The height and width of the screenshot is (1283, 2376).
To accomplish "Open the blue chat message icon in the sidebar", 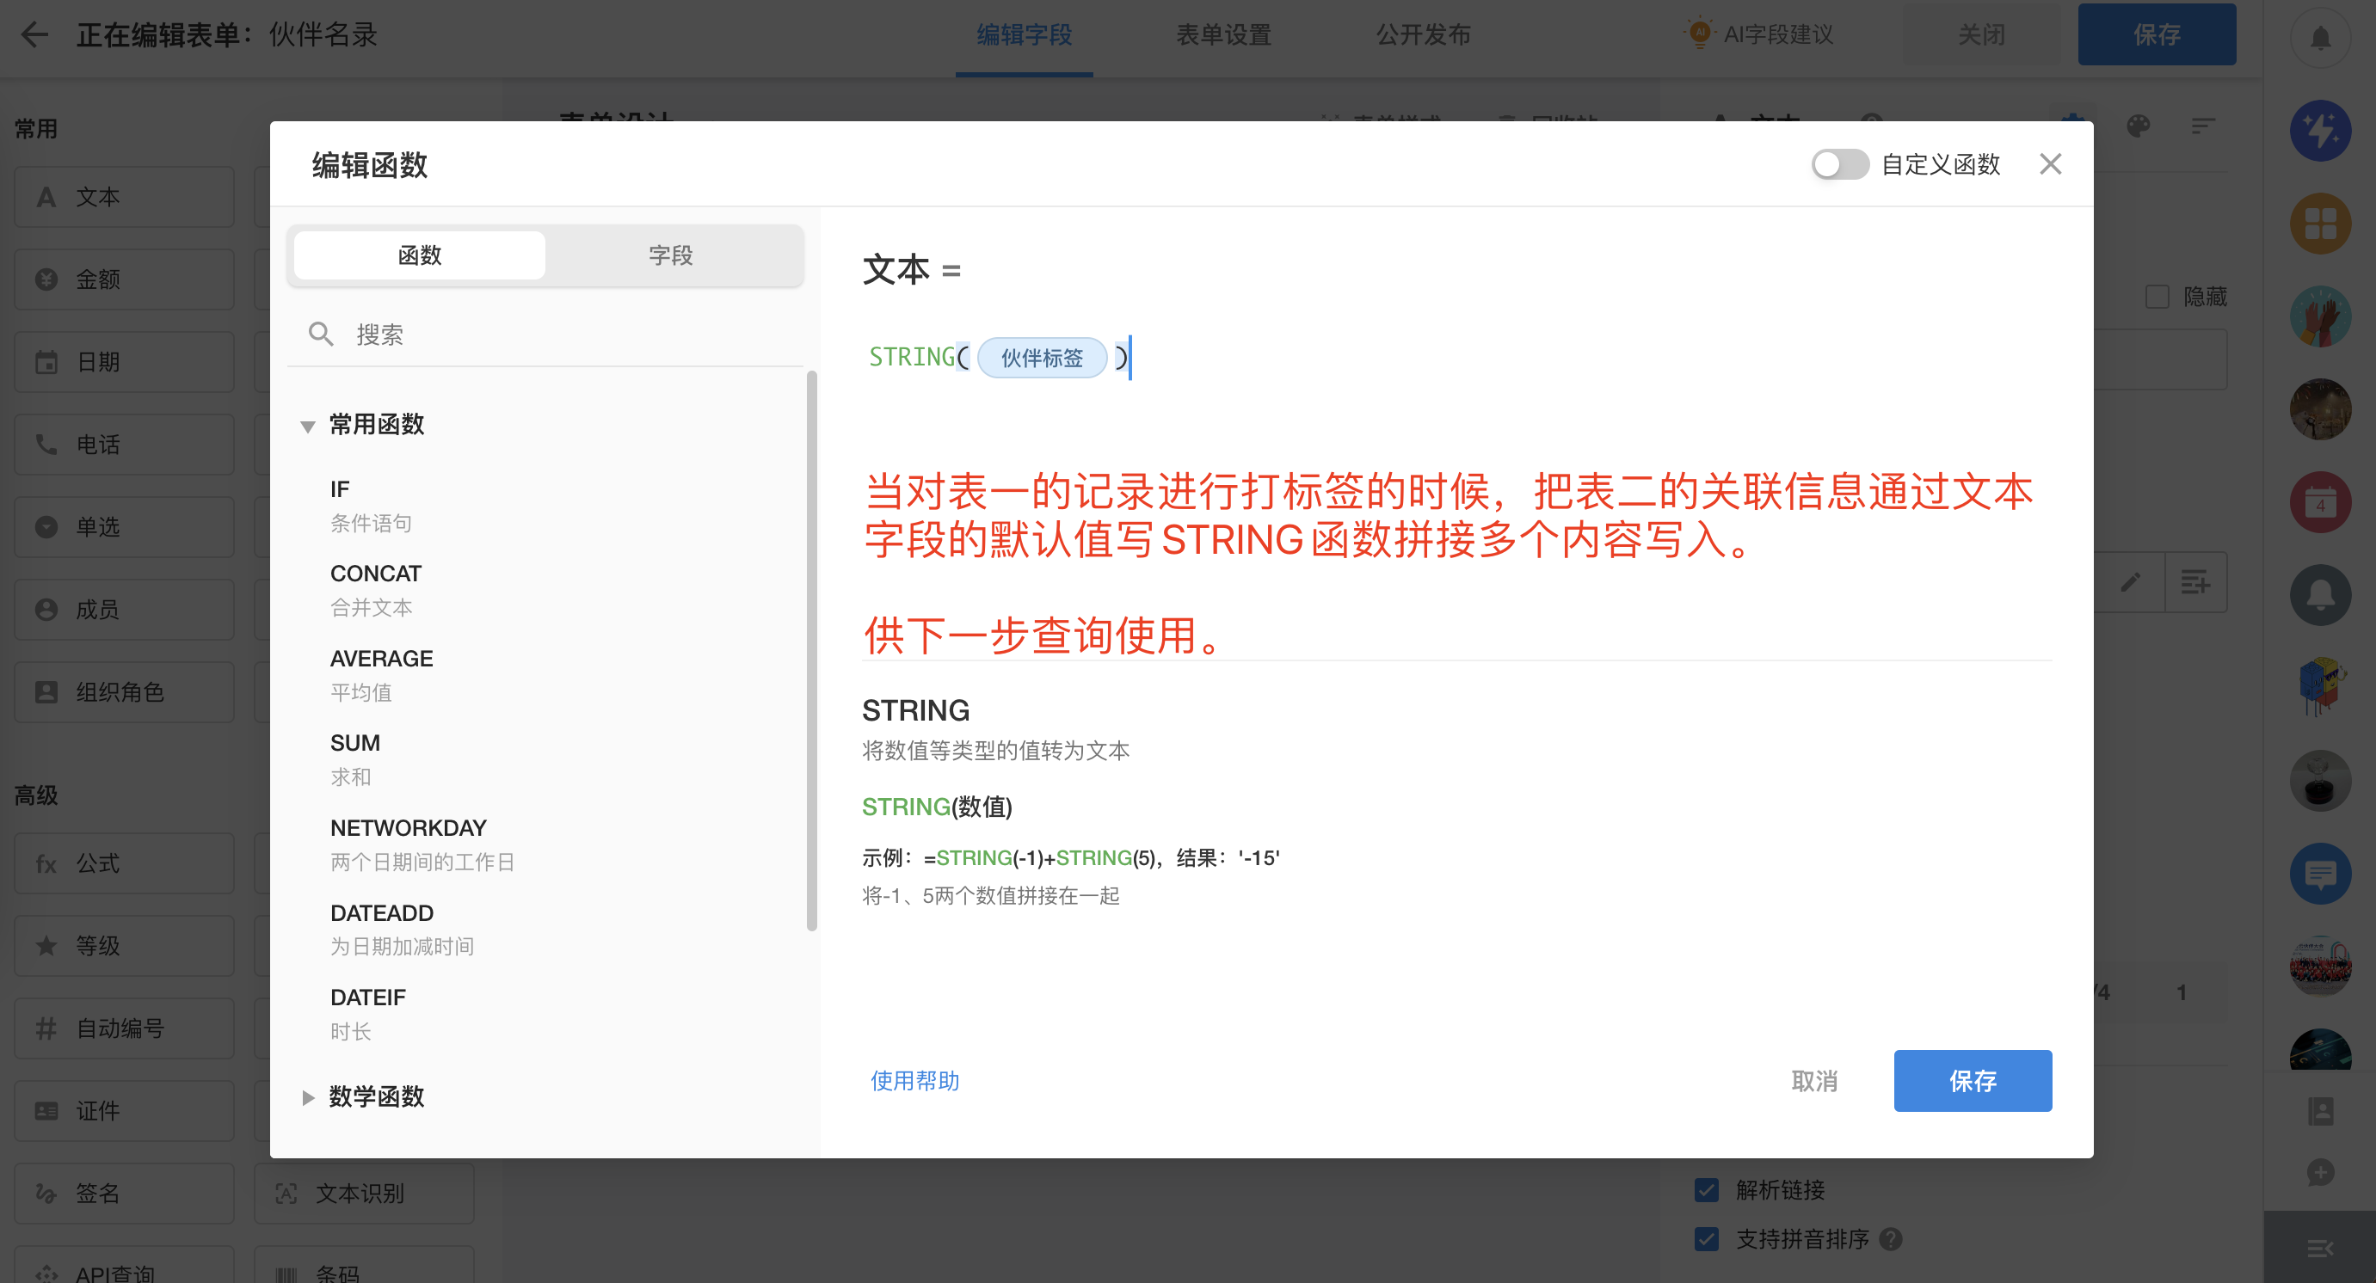I will 2320,873.
